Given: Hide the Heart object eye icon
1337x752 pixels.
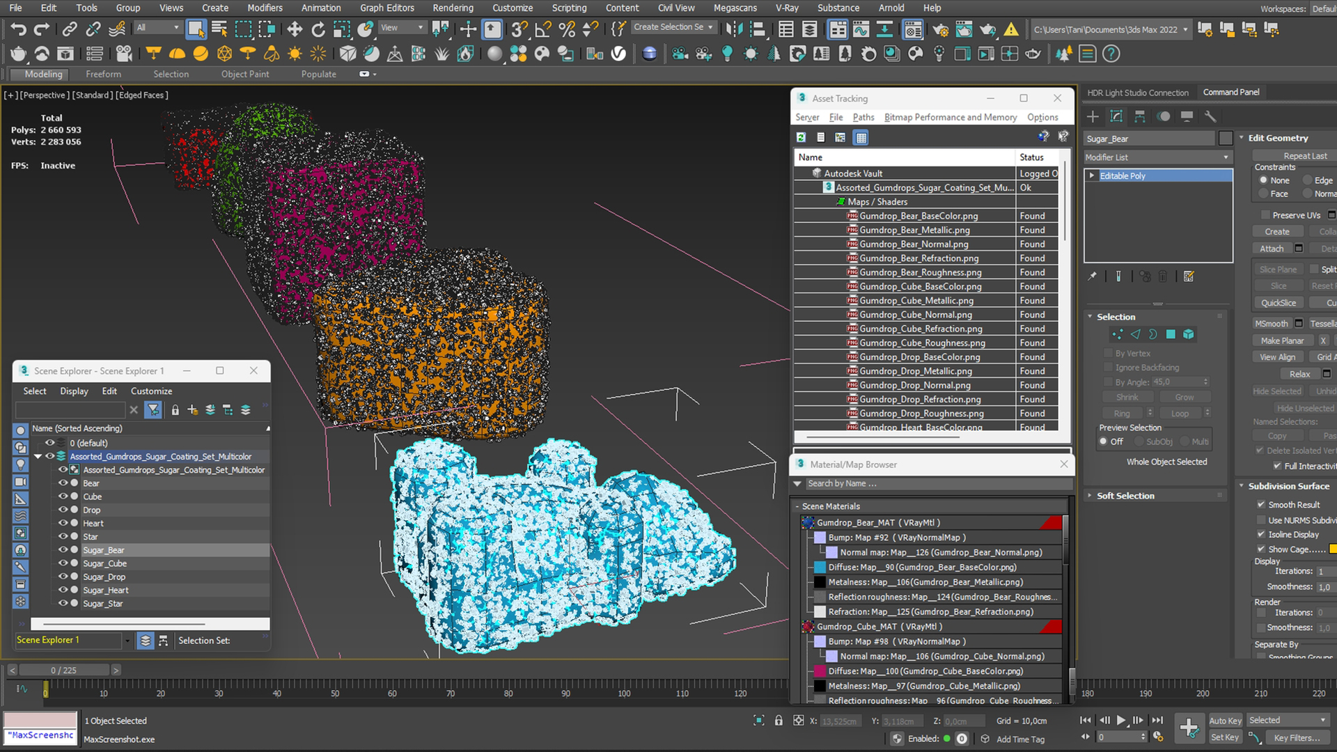Looking at the screenshot, I should pyautogui.click(x=63, y=523).
